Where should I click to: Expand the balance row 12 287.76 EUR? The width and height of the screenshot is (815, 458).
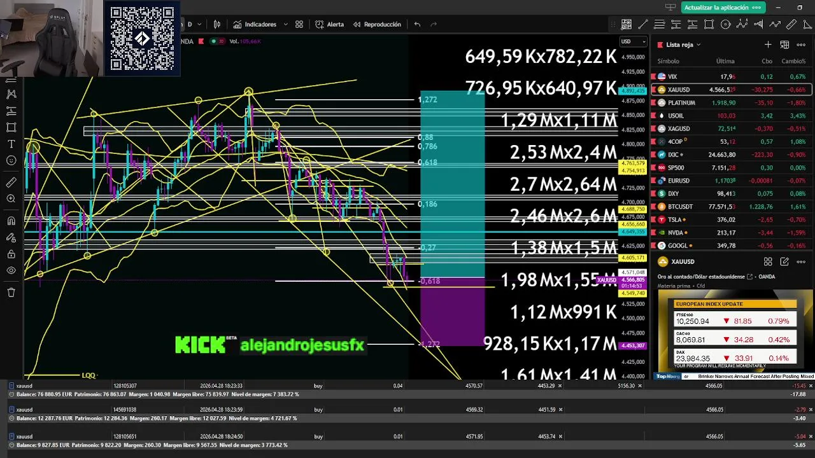[x=12, y=419]
